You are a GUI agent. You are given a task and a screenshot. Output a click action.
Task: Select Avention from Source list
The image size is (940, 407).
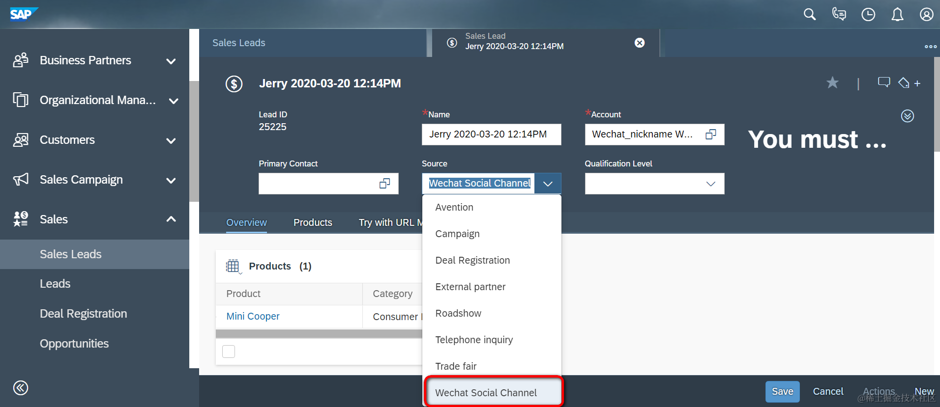point(492,207)
